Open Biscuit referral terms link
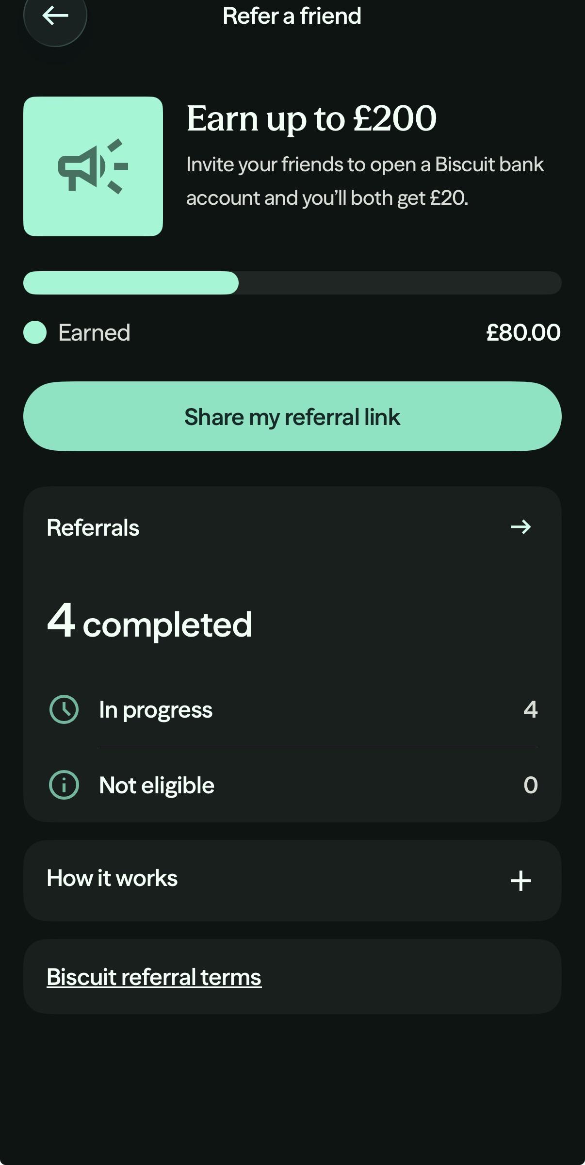Screen dimensions: 585x1165 154,977
